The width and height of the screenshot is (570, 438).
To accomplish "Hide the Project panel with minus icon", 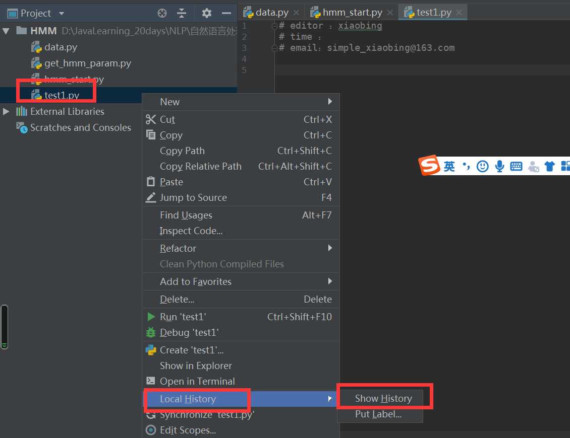I will pyautogui.click(x=226, y=14).
